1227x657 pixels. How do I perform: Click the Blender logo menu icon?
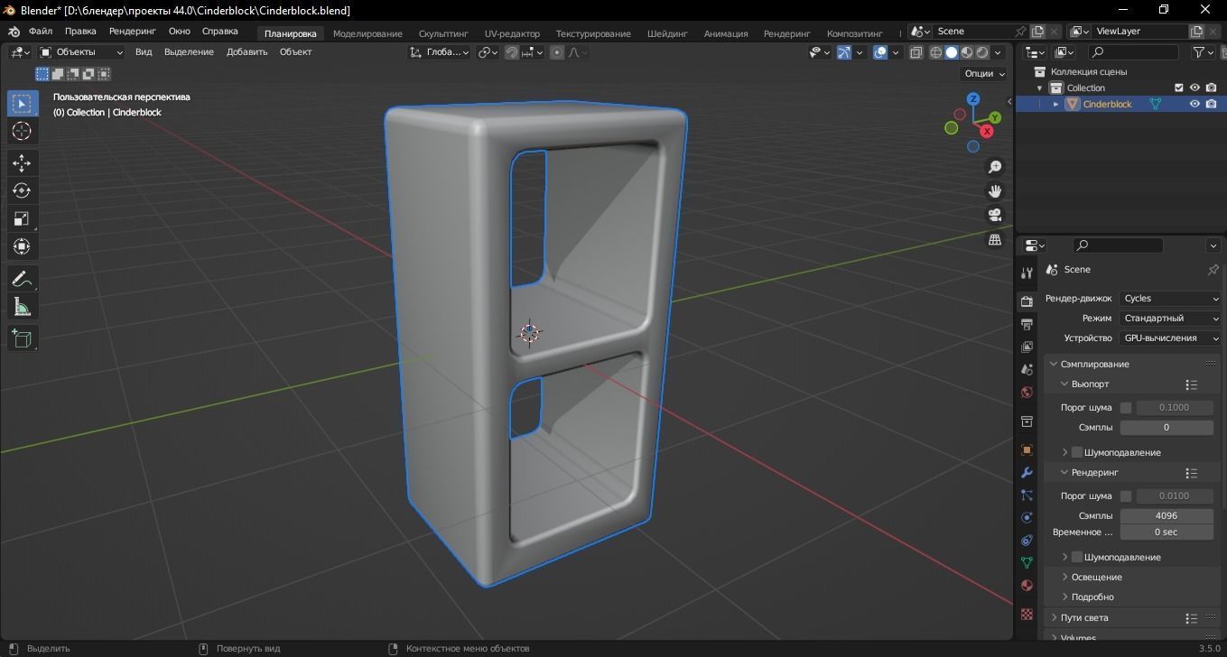coord(14,32)
